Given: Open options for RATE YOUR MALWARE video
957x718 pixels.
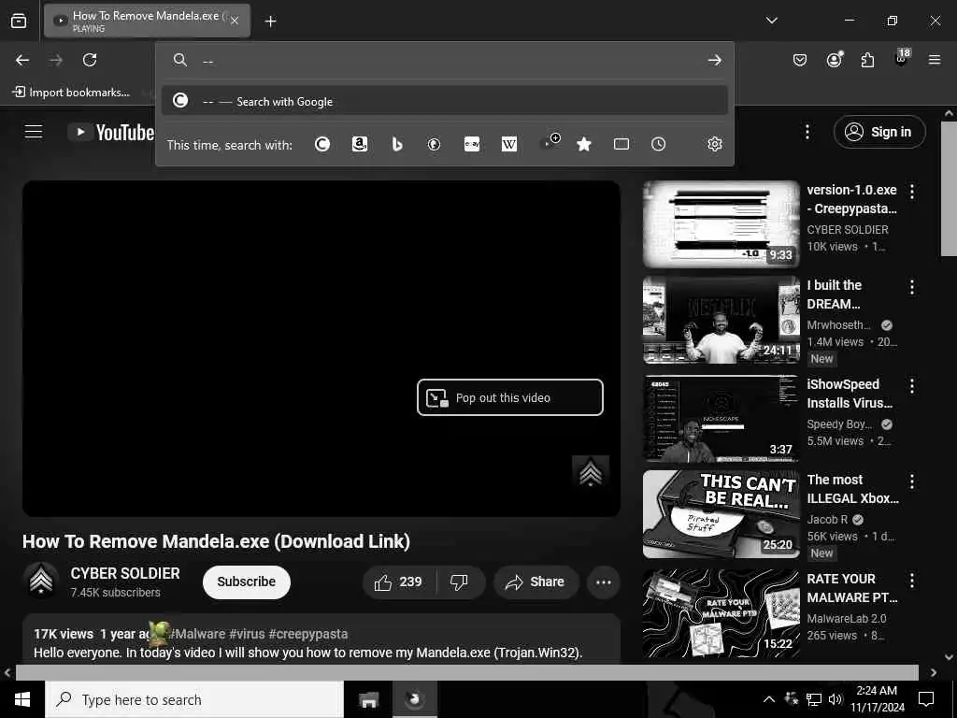Looking at the screenshot, I should coord(912,580).
